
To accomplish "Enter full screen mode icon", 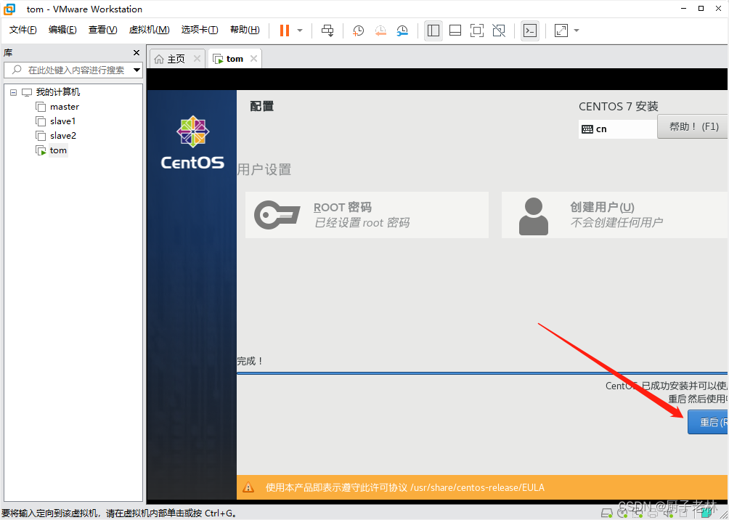I will [477, 31].
